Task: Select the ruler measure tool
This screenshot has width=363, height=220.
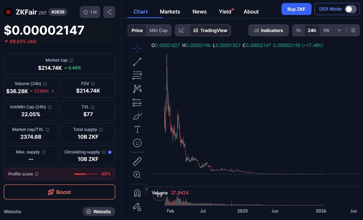Action: [x=137, y=161]
